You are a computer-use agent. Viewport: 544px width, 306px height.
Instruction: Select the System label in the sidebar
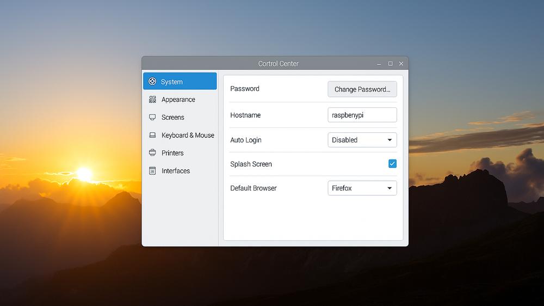tap(172, 82)
